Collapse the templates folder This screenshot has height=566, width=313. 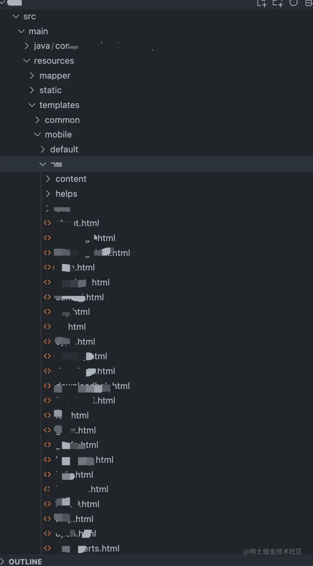pos(32,105)
